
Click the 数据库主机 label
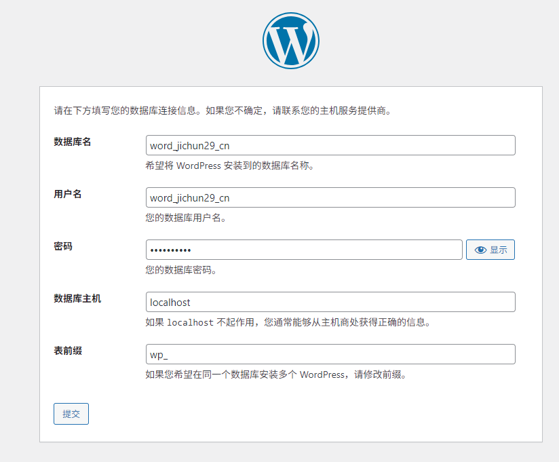77,299
